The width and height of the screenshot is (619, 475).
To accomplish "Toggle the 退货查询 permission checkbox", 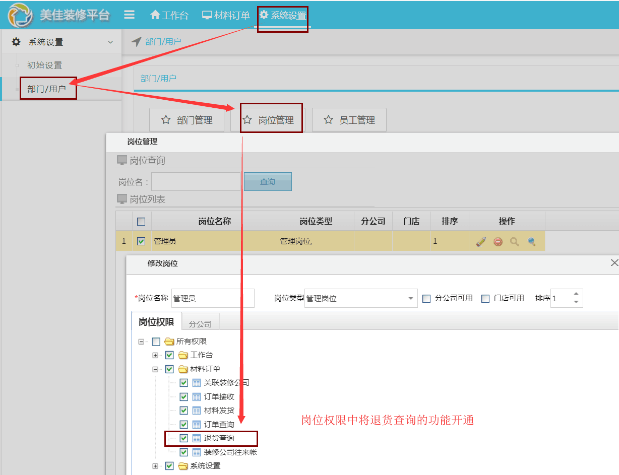I will pyautogui.click(x=184, y=438).
